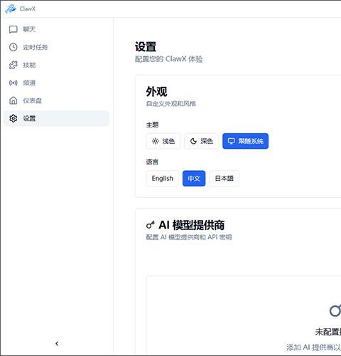This screenshot has width=341, height=356.
Task: Select the 跟随系统 theme option
Action: click(x=245, y=141)
